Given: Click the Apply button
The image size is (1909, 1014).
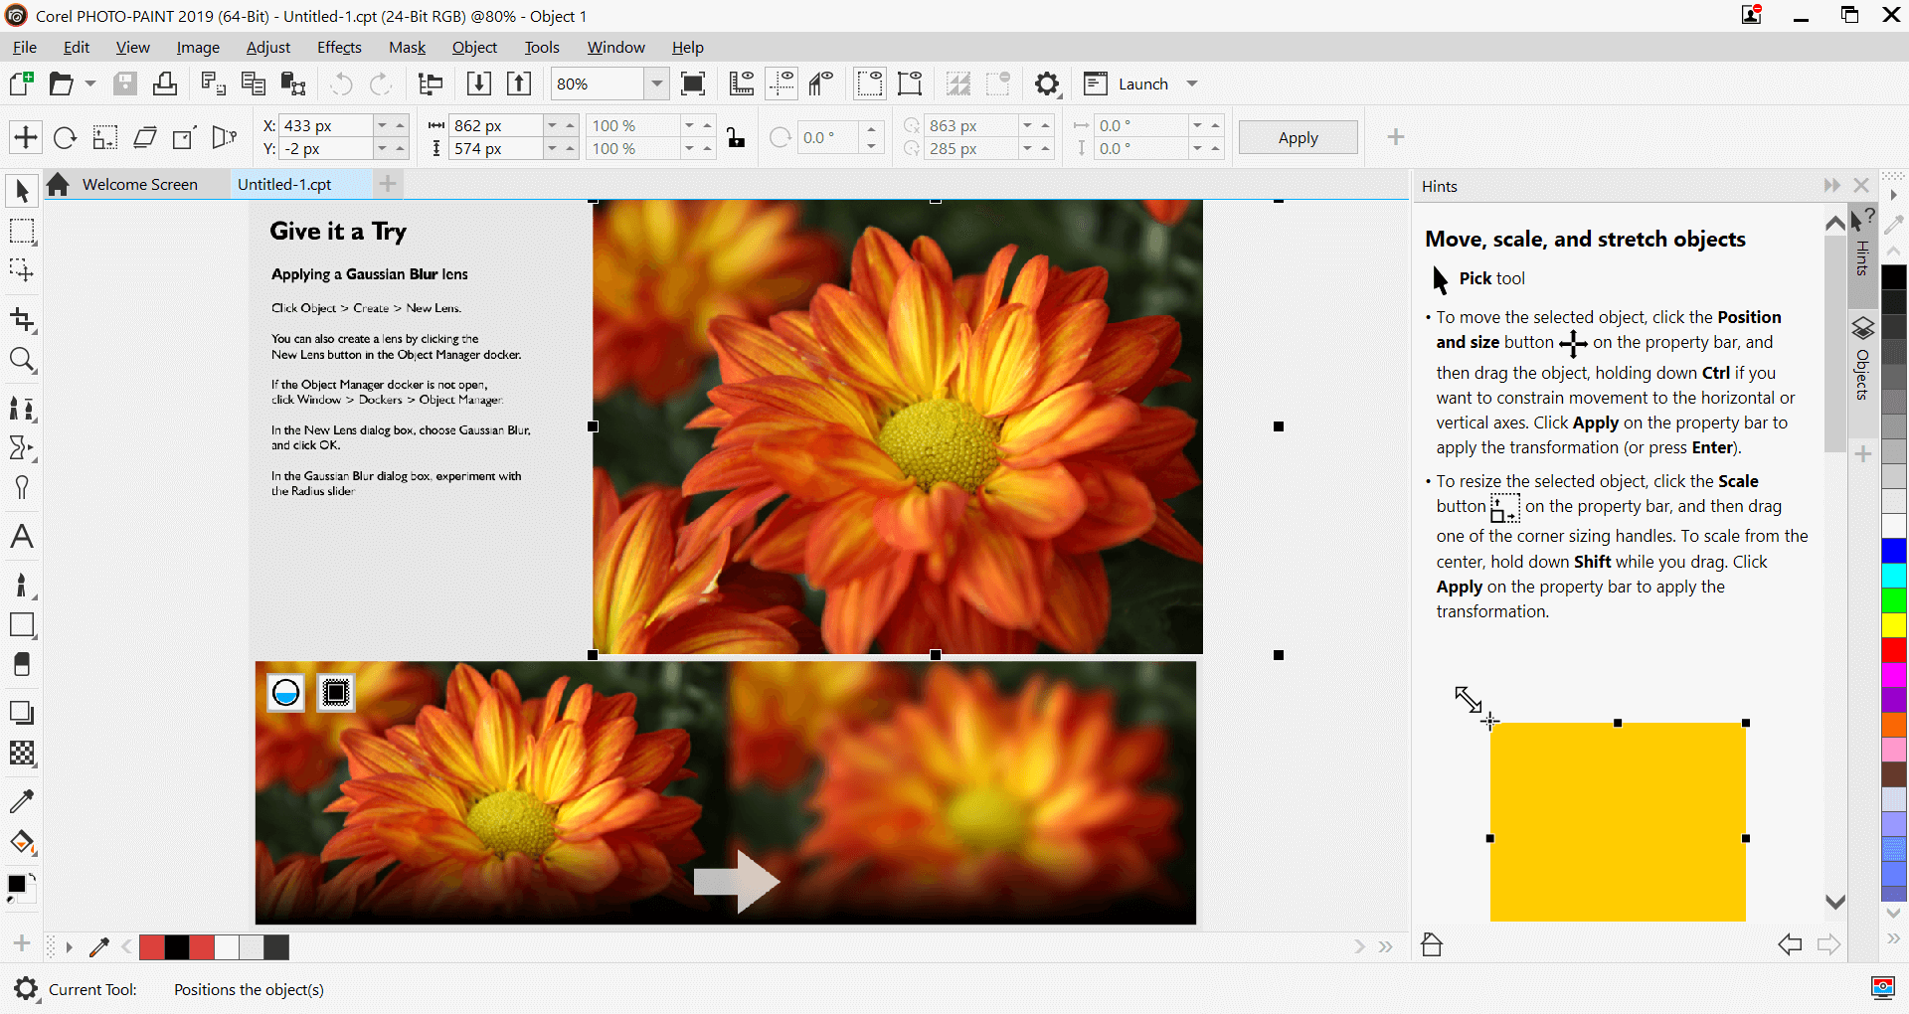Looking at the screenshot, I should [x=1298, y=137].
